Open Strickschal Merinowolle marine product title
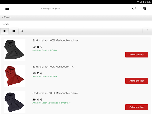Screen dimensions: 152x114 55,93
